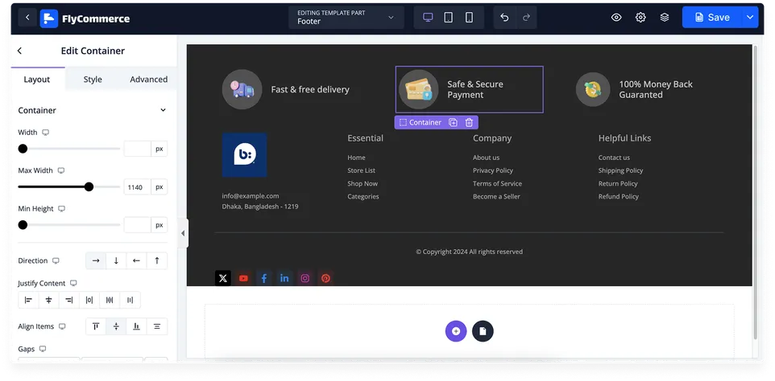The height and width of the screenshot is (381, 775).
Task: Adjust the Max Width slider handle
Action: click(x=89, y=186)
